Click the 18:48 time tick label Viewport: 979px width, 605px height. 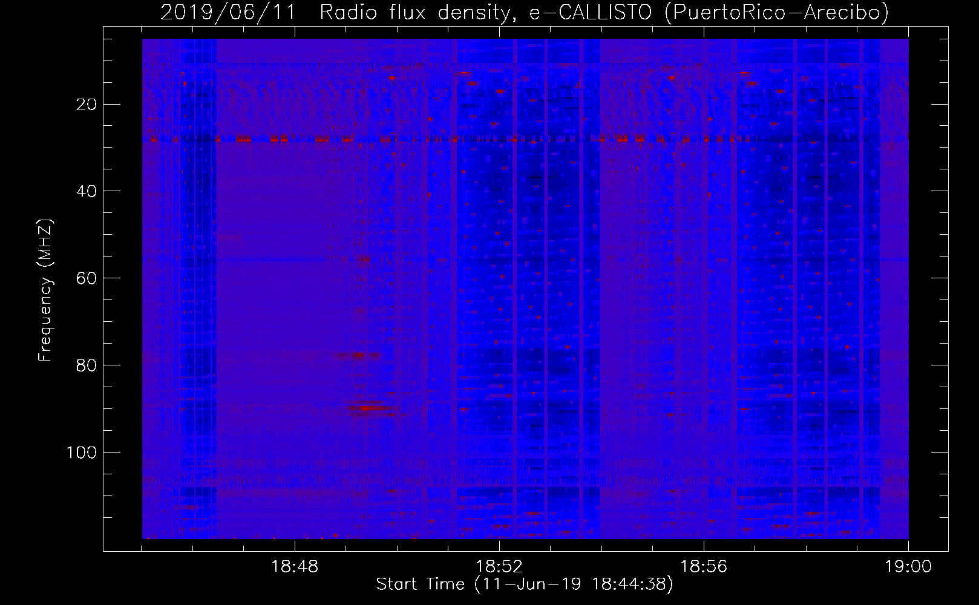(295, 567)
